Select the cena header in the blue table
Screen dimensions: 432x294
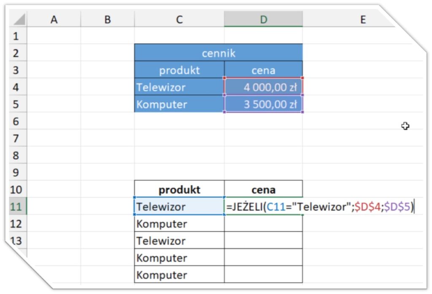(x=264, y=70)
